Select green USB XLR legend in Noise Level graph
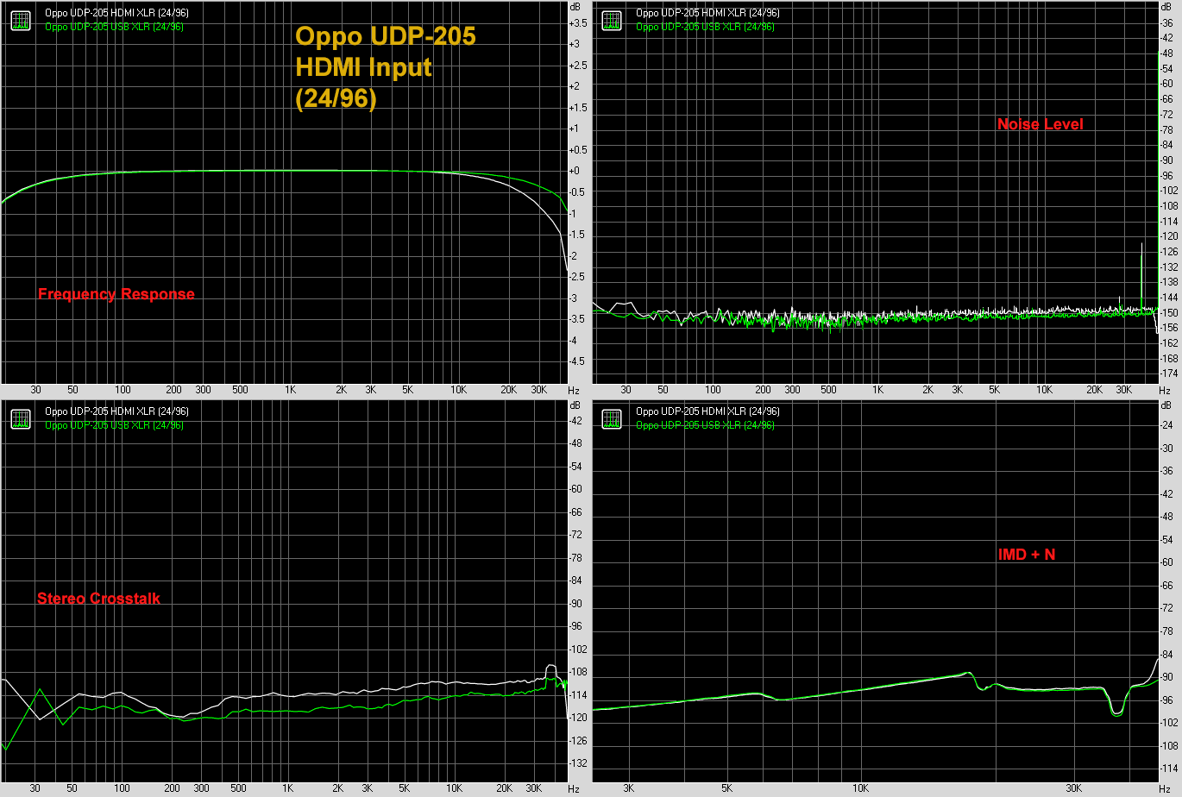 [705, 27]
